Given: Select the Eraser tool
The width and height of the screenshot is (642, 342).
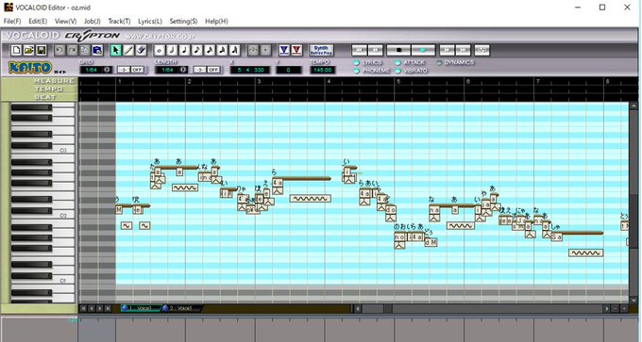Looking at the screenshot, I should tap(141, 50).
